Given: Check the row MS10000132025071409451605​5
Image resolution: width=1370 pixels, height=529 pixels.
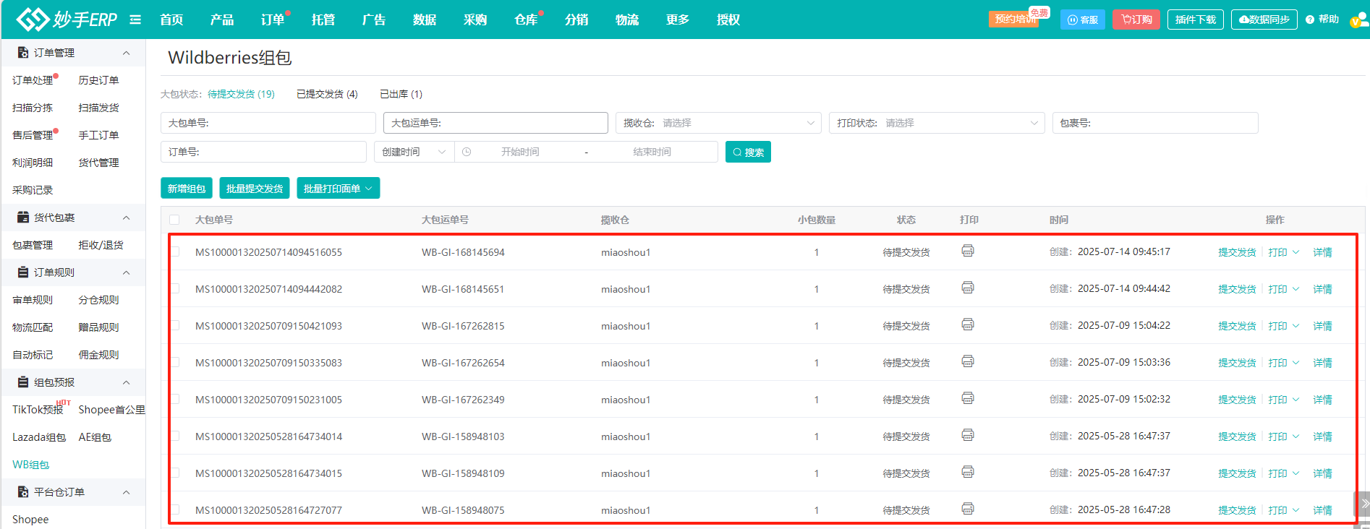Looking at the screenshot, I should pyautogui.click(x=174, y=251).
